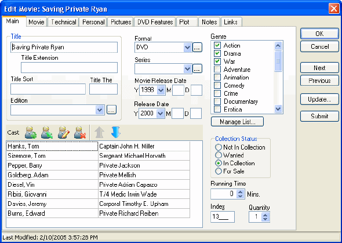Click the Running Time spinner arrows
The width and height of the screenshot is (342, 243).
pyautogui.click(x=240, y=194)
